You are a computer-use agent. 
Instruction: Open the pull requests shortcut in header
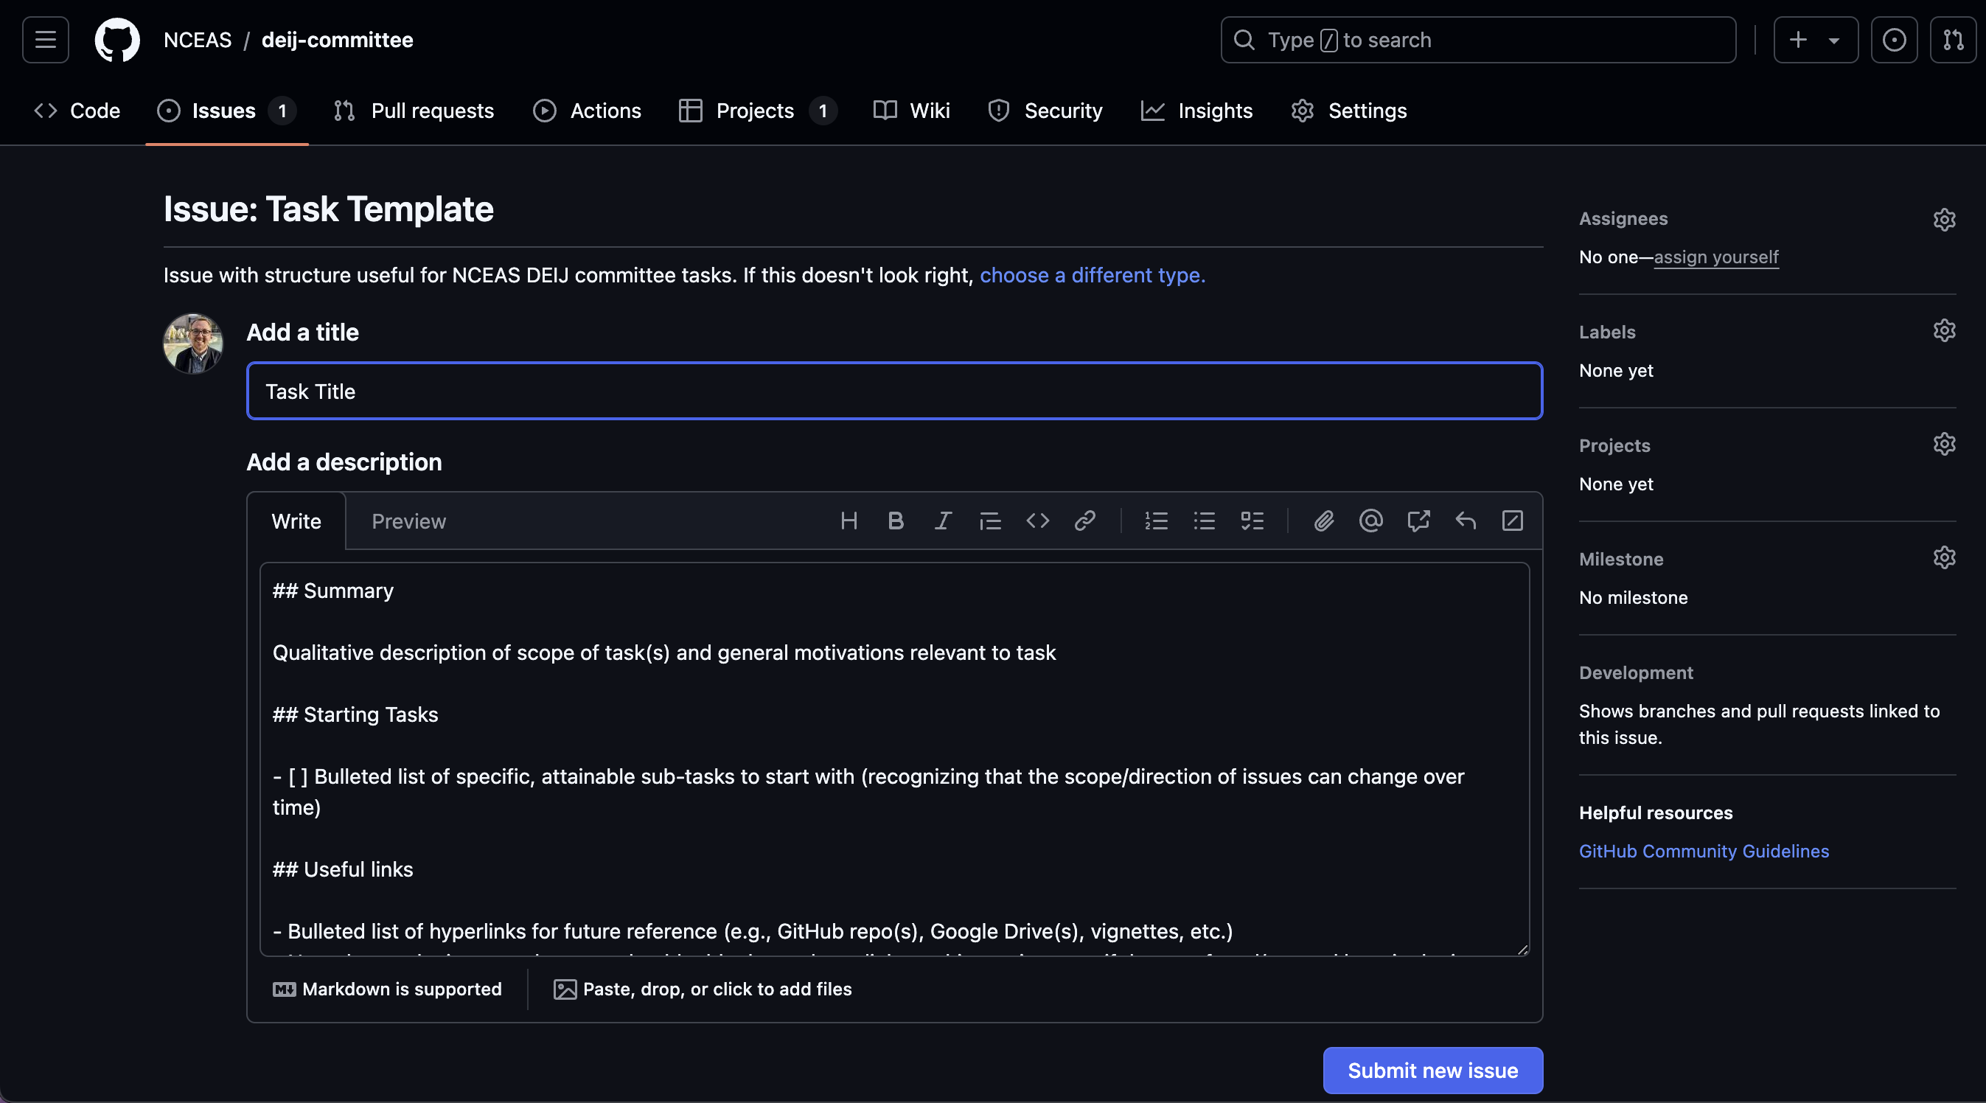point(1953,39)
